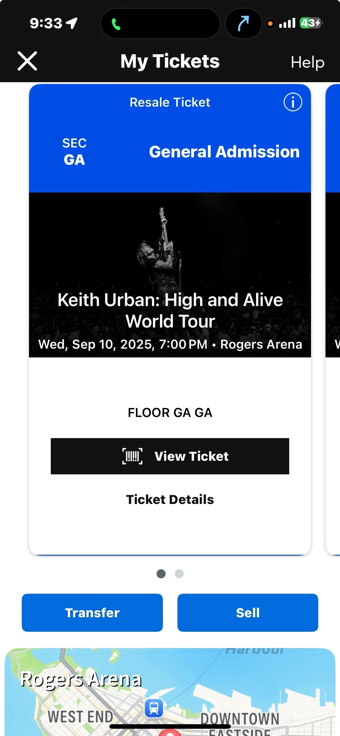Open ticket info icon on resale ticket
Viewport: 340px width, 736px height.
tap(293, 102)
